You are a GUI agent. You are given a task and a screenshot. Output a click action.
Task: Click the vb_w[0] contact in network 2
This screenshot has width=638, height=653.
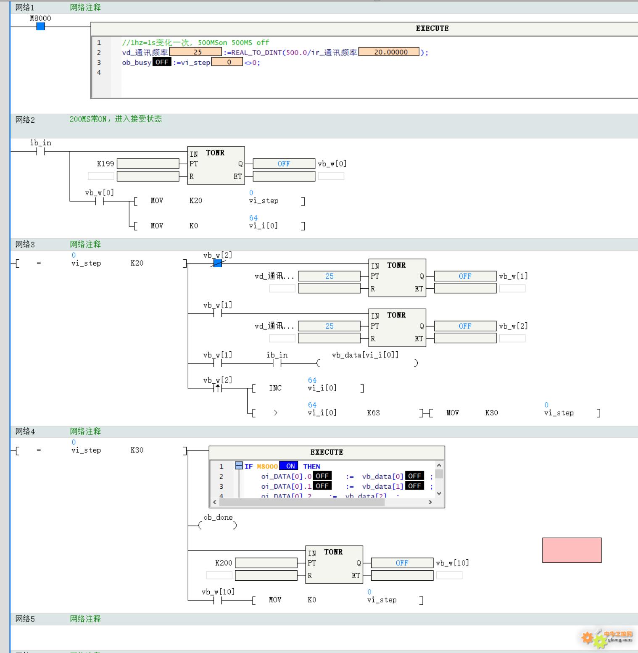pos(99,201)
